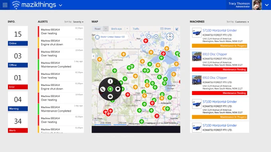Screen dimensions: 271x152
Task: Click the World · United States · SD breadcrumb
Action: click(x=112, y=37)
